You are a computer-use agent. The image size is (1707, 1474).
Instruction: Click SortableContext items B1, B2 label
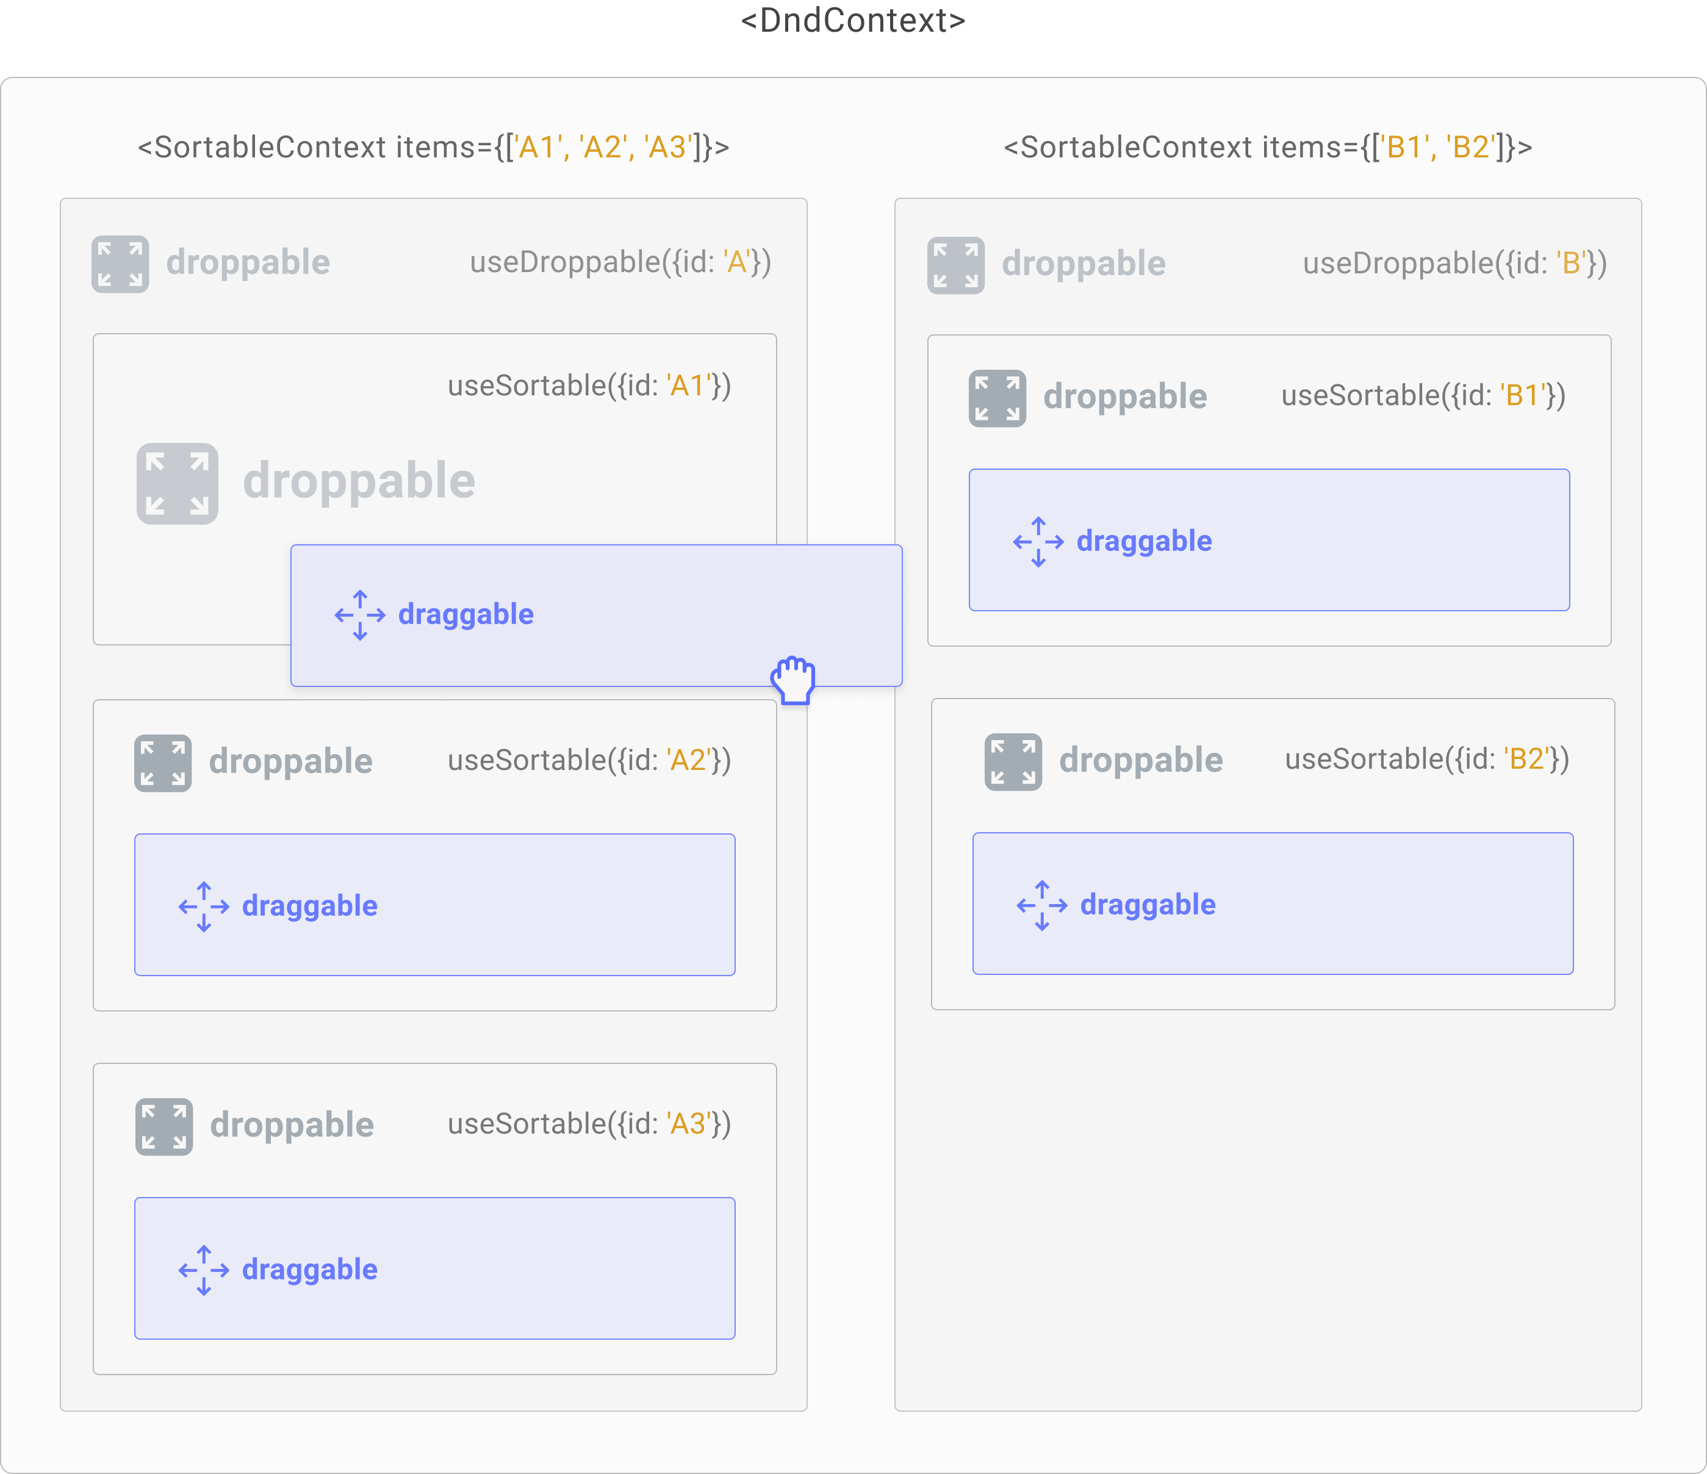pos(1268,148)
